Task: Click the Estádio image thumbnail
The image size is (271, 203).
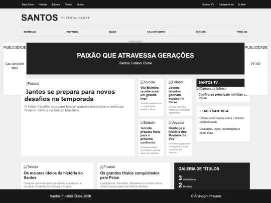Action: pyautogui.click(x=148, y=123)
